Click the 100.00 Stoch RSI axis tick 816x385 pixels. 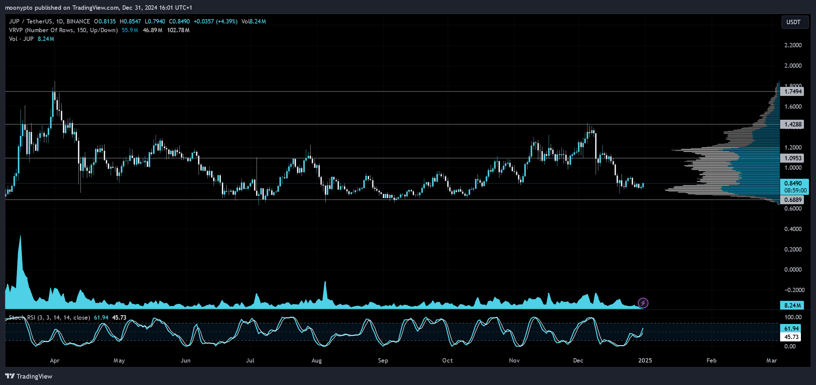tap(793, 317)
